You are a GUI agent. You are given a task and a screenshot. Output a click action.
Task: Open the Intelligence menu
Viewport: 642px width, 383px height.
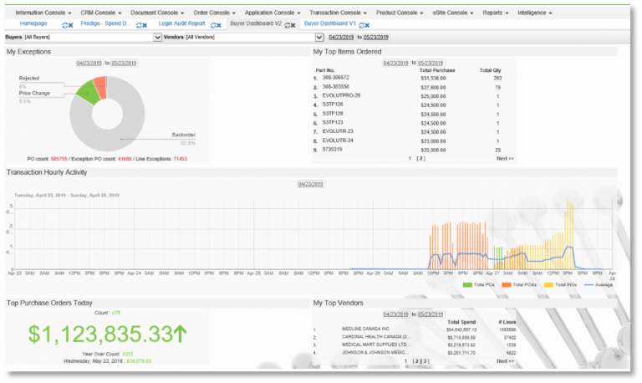click(535, 13)
